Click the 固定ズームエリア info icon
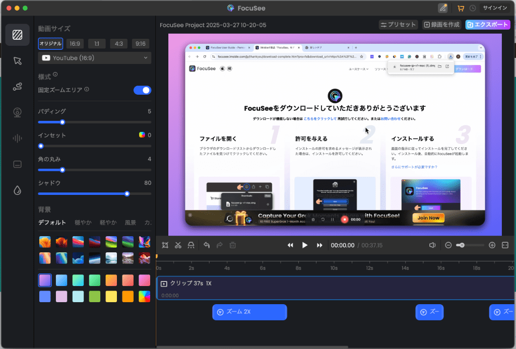 tap(87, 89)
